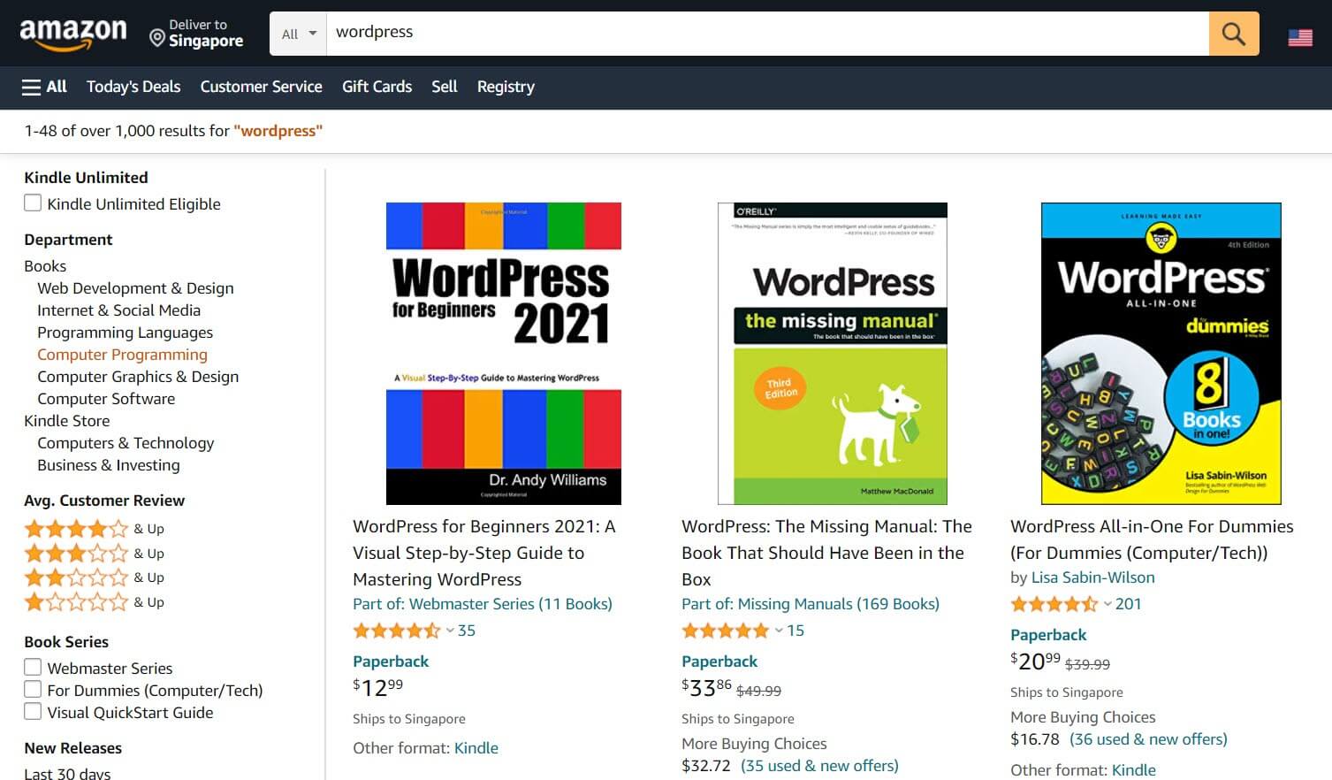
Task: Expand rating chevron next to 15 reviews
Action: (x=779, y=631)
